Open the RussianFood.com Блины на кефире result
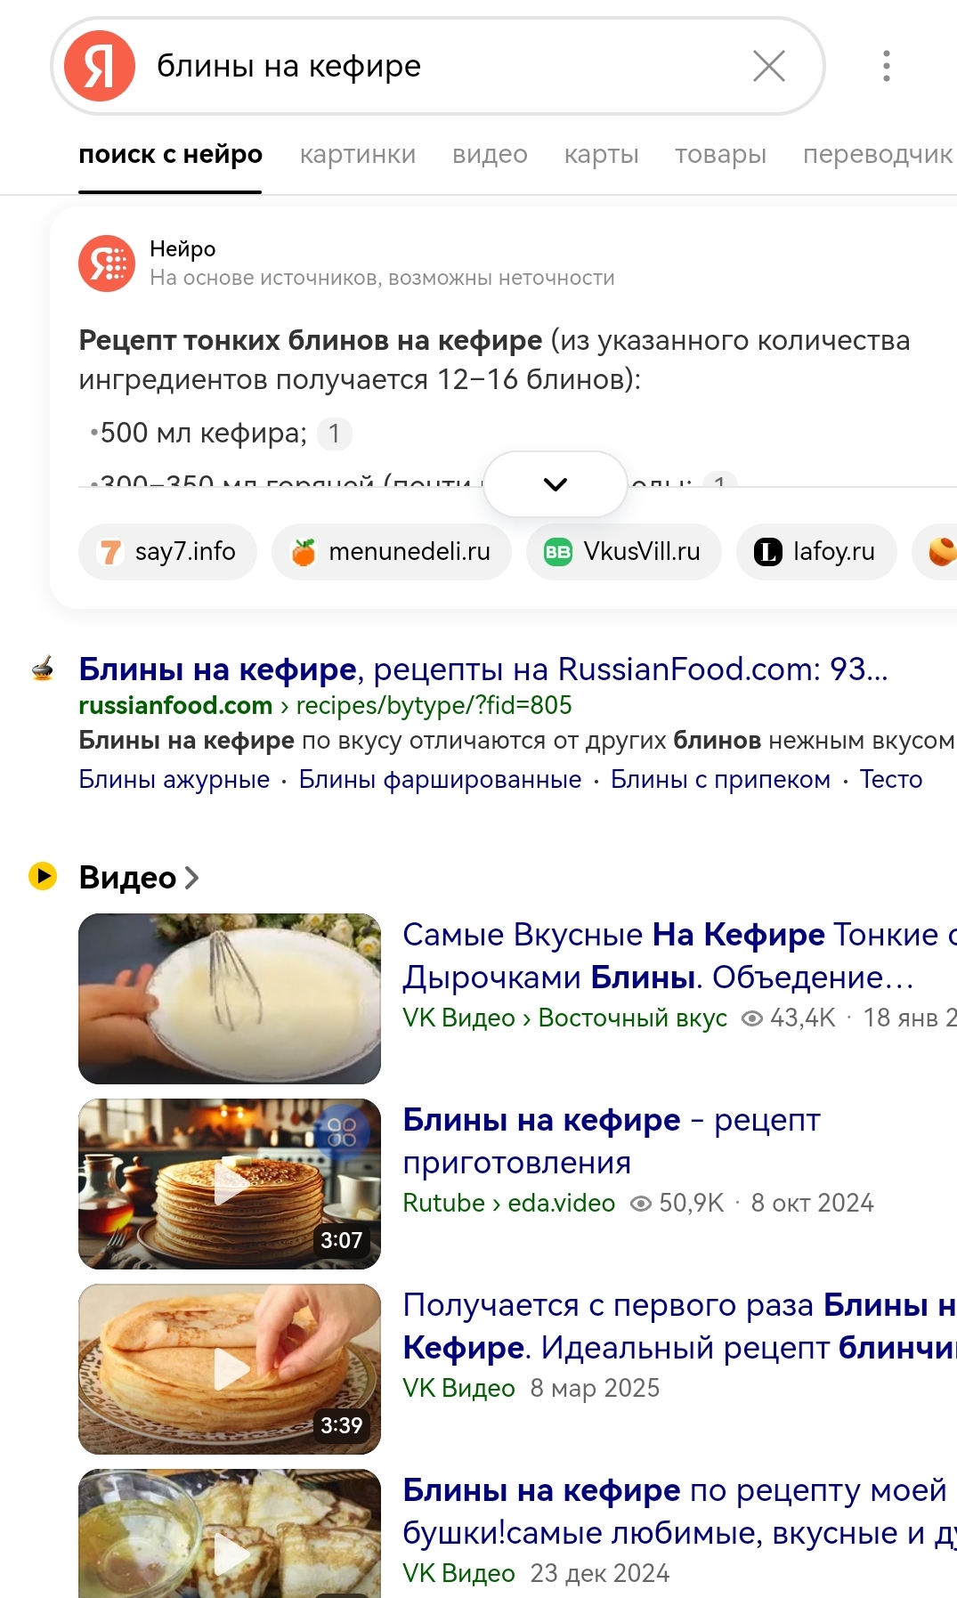The height and width of the screenshot is (1598, 957). 483,669
